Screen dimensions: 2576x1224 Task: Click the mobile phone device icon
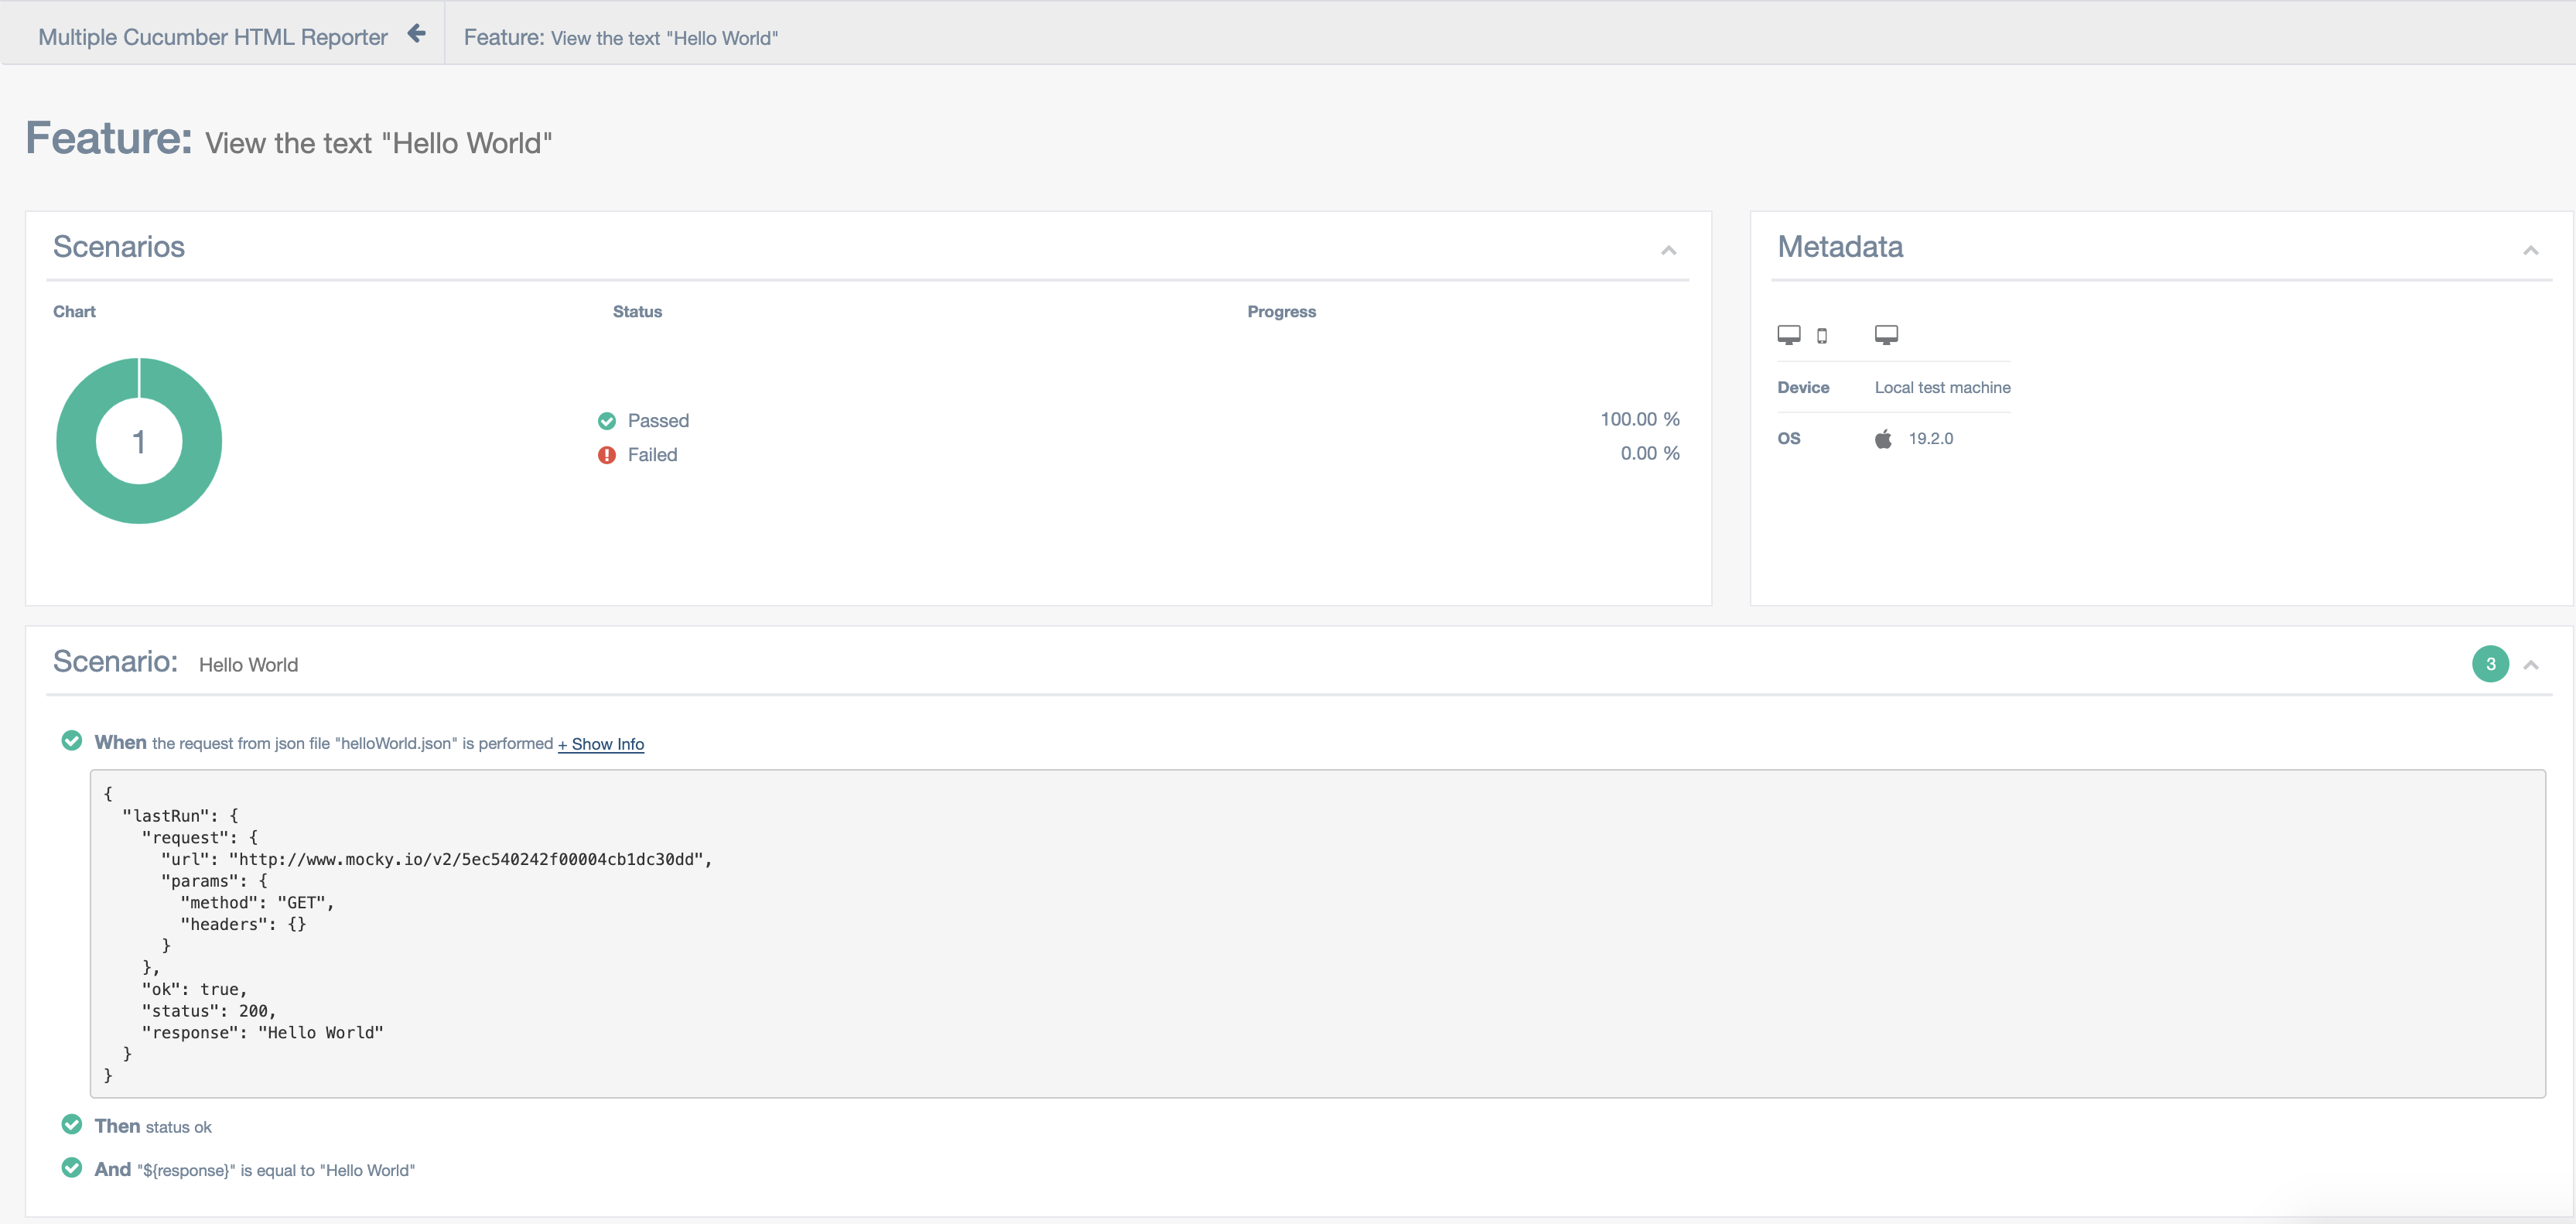(x=1822, y=336)
